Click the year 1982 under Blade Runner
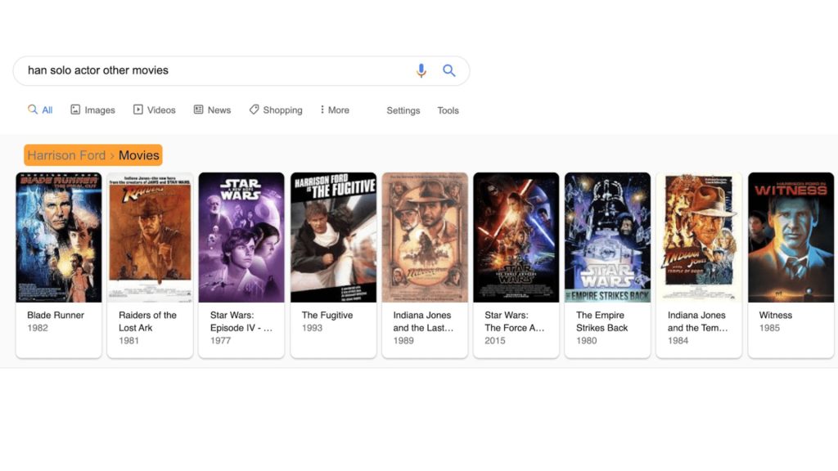This screenshot has width=838, height=471. (x=38, y=328)
